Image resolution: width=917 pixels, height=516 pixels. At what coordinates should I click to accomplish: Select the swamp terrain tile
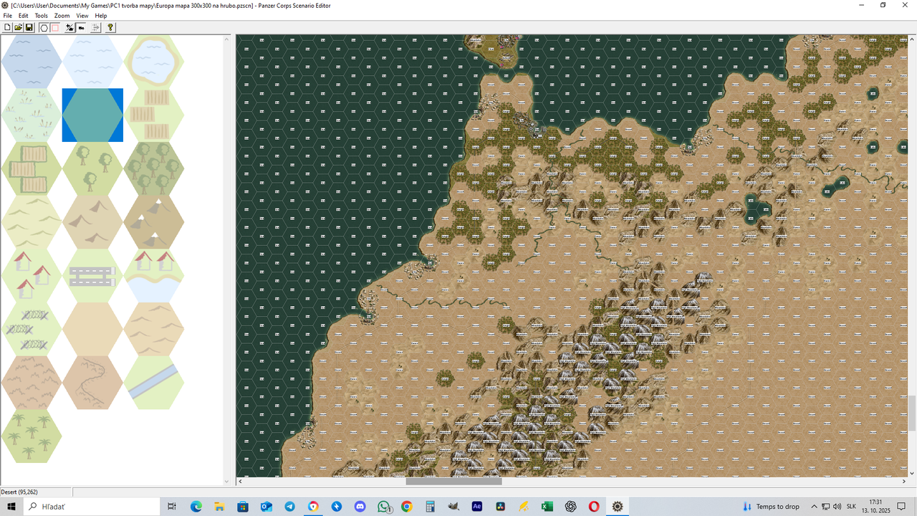pos(32,115)
